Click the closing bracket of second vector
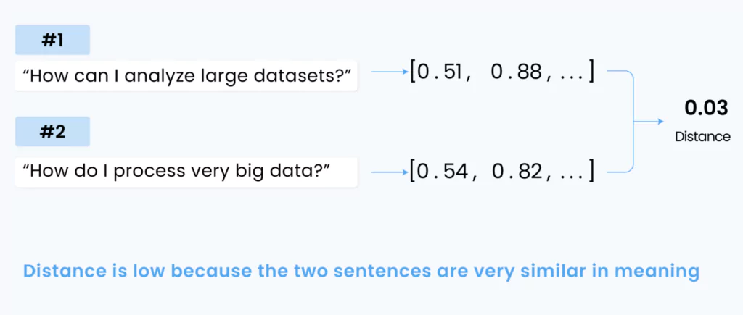Screen dimensions: 743x315 coord(590,172)
